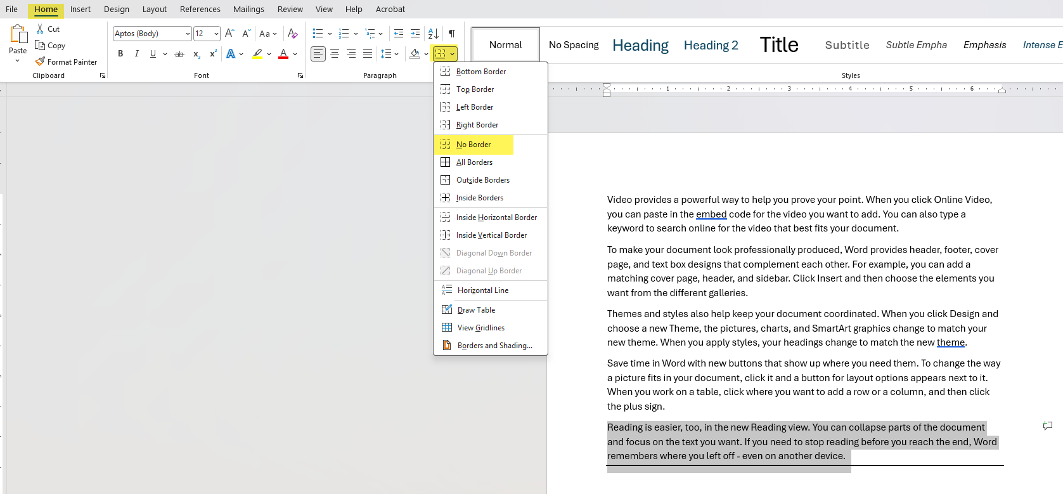Switch to the Layout tab
This screenshot has height=494, width=1063.
(x=155, y=9)
